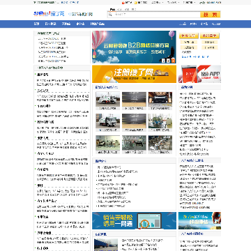Open the fifth, widest item in blue navigation bar
The image size is (251, 251).
click(x=98, y=24)
